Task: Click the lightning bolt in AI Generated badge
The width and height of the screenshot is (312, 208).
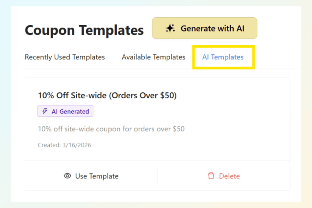Action: coord(44,111)
